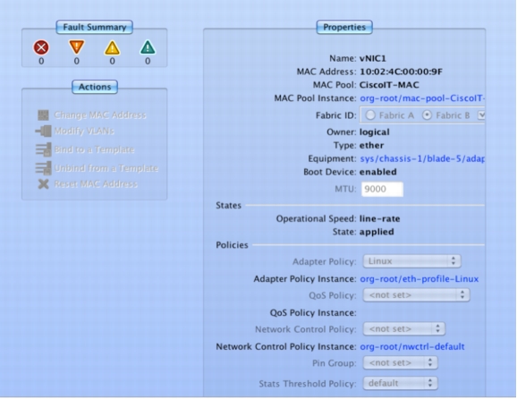Click the Bind to a Template icon
Screen dimensions: 517x399
point(44,149)
